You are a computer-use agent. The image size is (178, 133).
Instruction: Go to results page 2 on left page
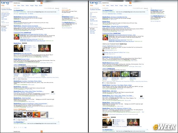click(x=17, y=127)
